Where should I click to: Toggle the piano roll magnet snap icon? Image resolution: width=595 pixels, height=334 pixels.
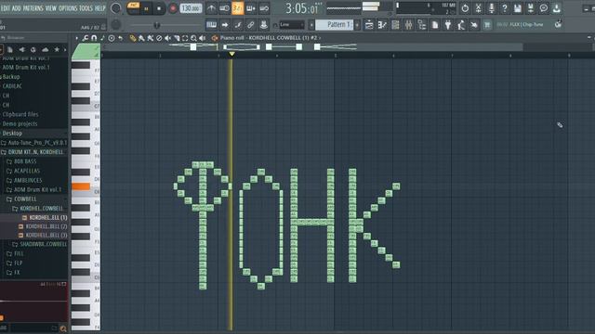click(x=94, y=38)
